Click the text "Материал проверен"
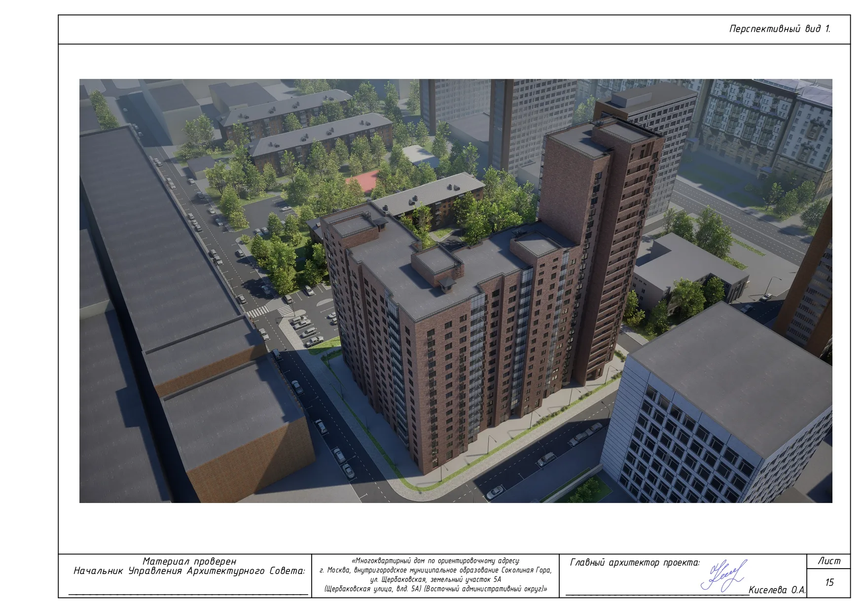The width and height of the screenshot is (865, 612). coord(189,561)
